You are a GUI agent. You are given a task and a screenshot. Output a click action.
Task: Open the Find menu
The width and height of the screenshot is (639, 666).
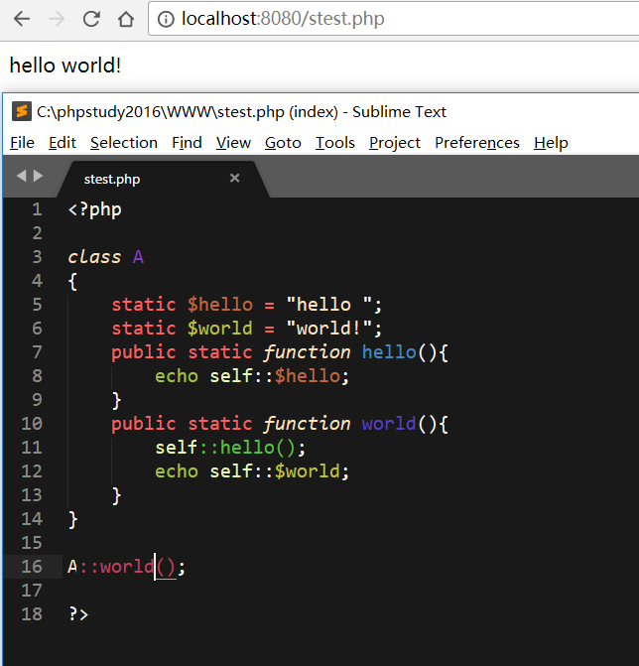tap(187, 143)
